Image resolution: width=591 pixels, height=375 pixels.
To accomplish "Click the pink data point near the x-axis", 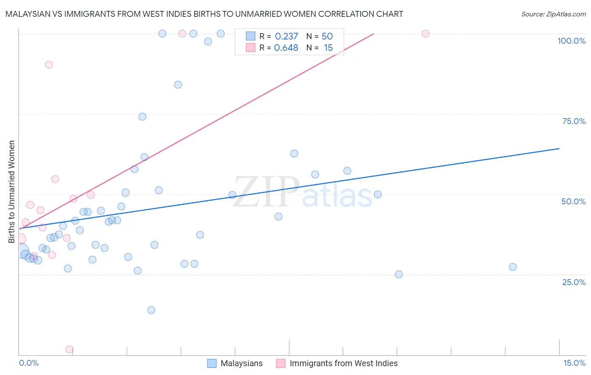I will point(69,349).
